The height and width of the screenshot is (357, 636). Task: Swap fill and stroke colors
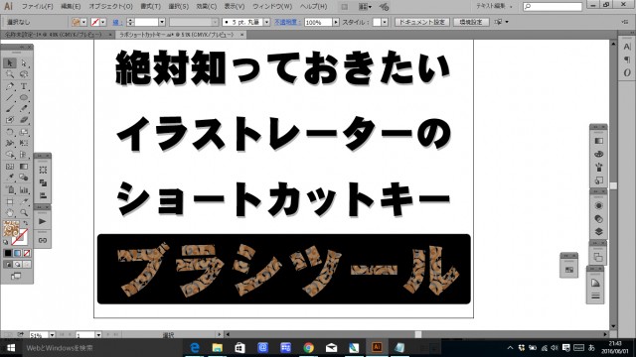click(x=26, y=223)
